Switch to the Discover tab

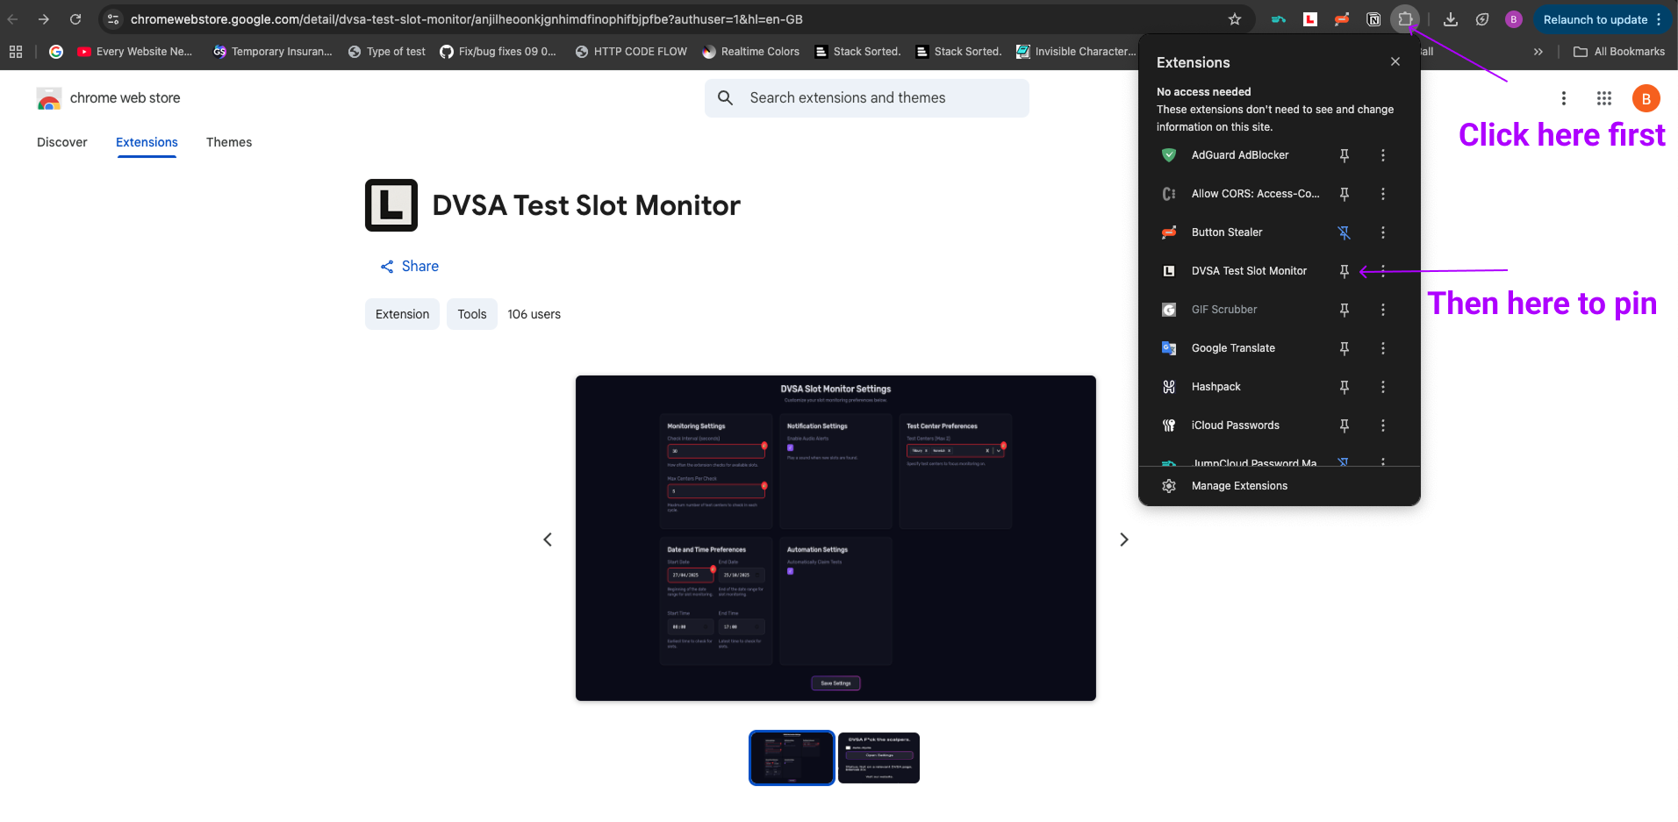click(x=62, y=142)
